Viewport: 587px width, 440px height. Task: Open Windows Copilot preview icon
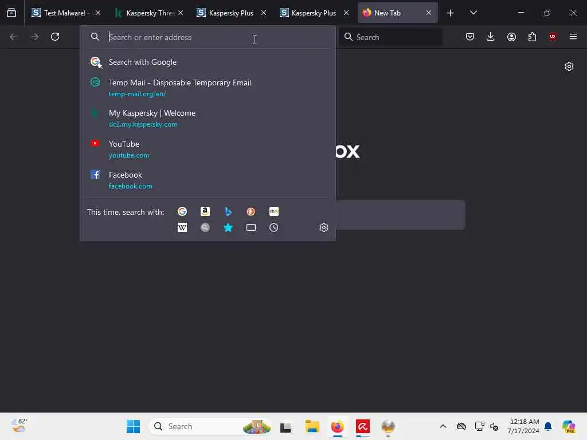point(569,426)
